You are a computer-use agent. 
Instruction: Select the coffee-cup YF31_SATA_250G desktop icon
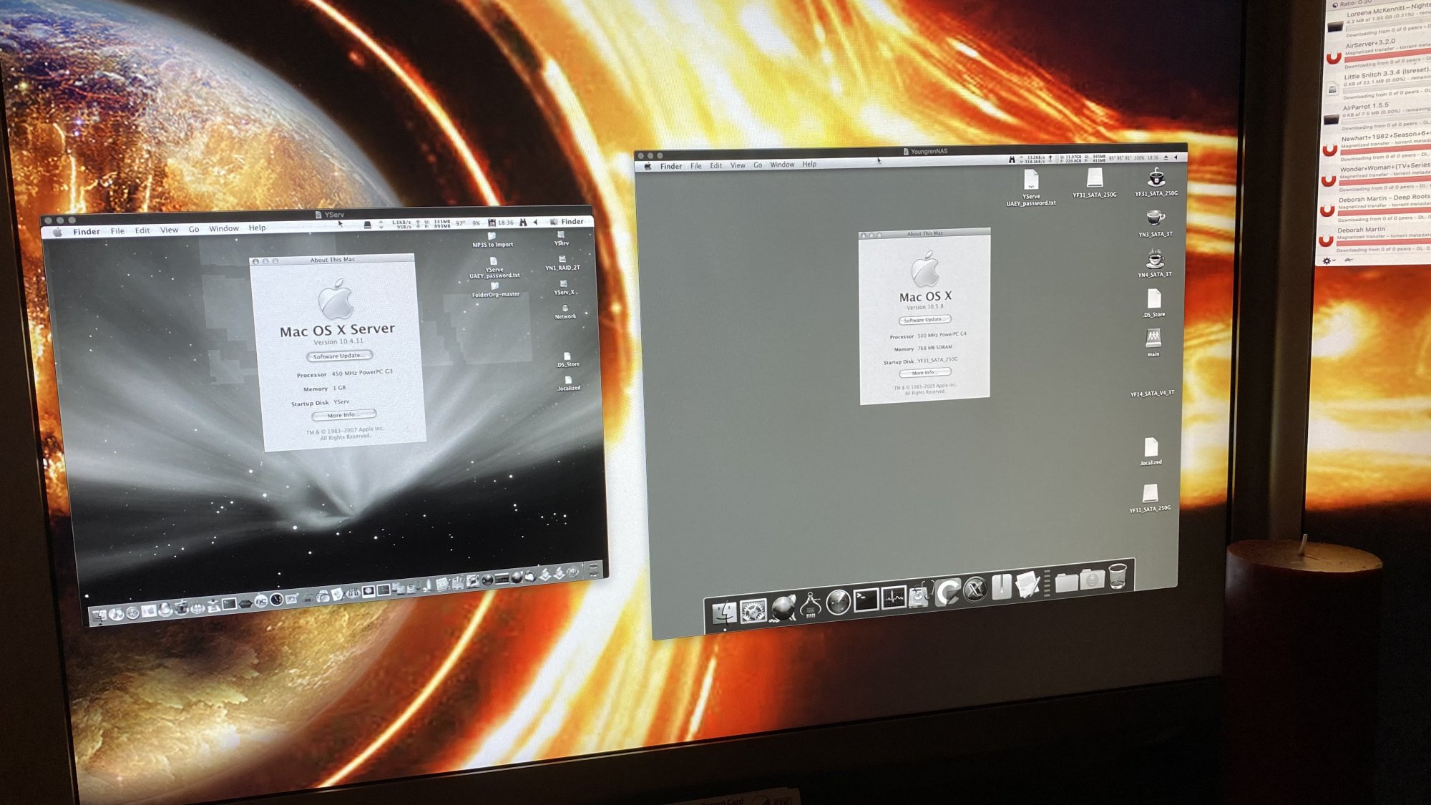pos(1156,182)
